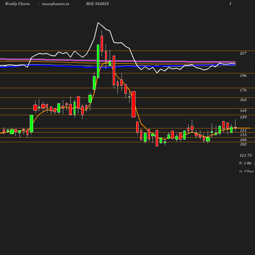Screen dimensions: 255x255
Task: Click the 'munafasutra.in' site label
Action: [56, 4]
